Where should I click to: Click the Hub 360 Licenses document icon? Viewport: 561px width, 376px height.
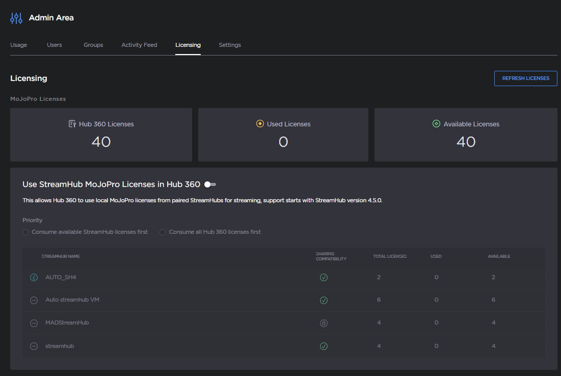coord(72,124)
